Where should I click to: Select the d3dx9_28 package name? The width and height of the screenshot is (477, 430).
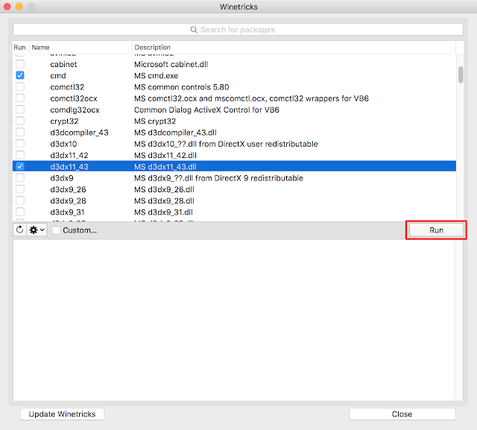[68, 201]
